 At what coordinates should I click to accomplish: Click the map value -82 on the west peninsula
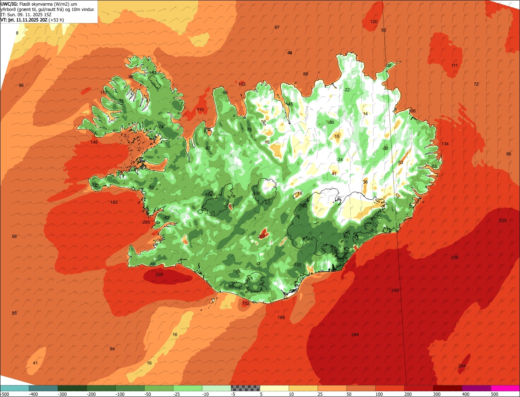166,218
